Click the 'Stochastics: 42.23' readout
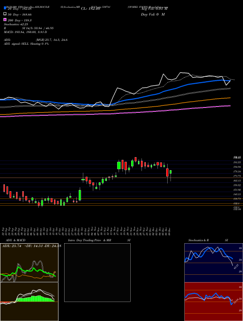 (x=16, y=24)
